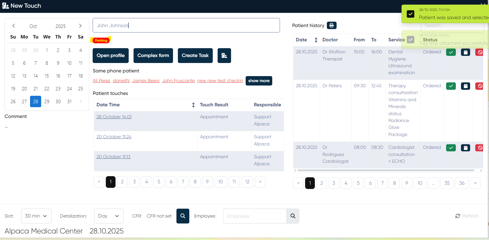Select October 29 in the calendar
The height and width of the screenshot is (240, 489).
47,101
